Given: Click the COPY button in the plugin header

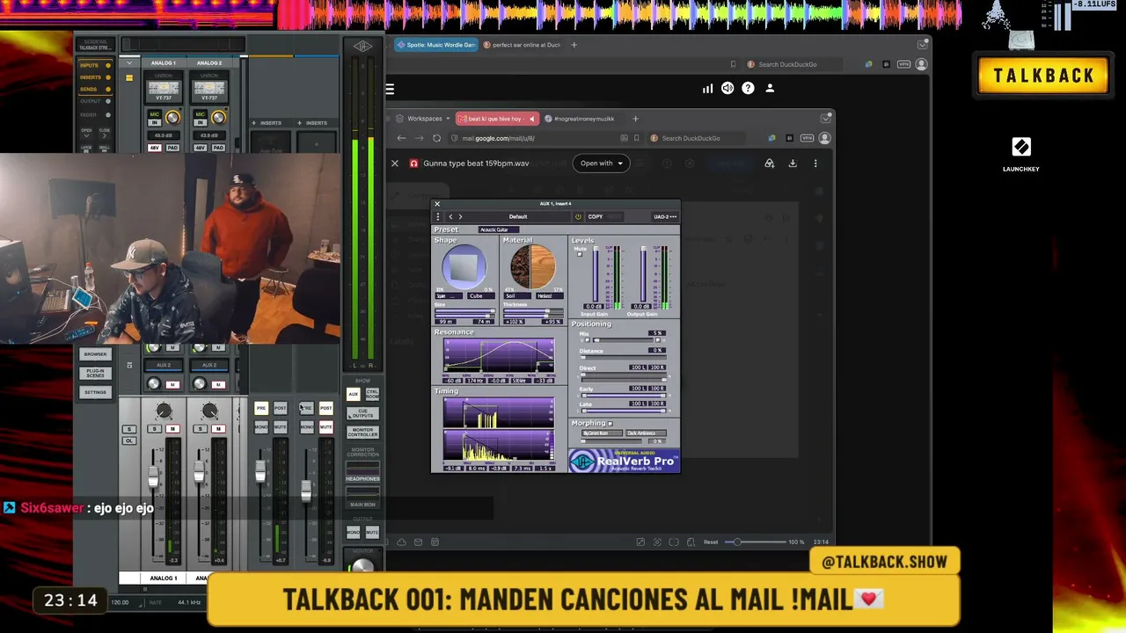Looking at the screenshot, I should tap(596, 216).
